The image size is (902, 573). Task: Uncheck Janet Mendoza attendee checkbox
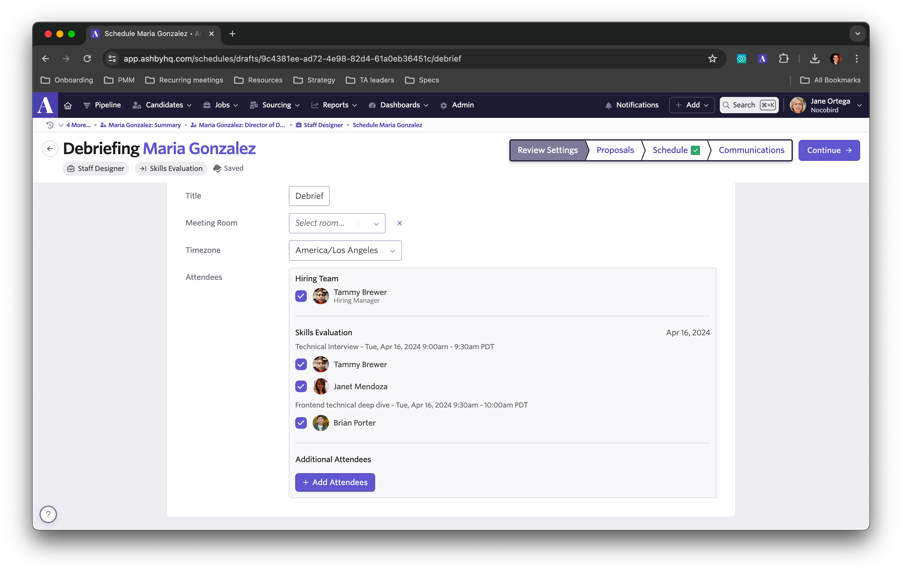pos(301,386)
